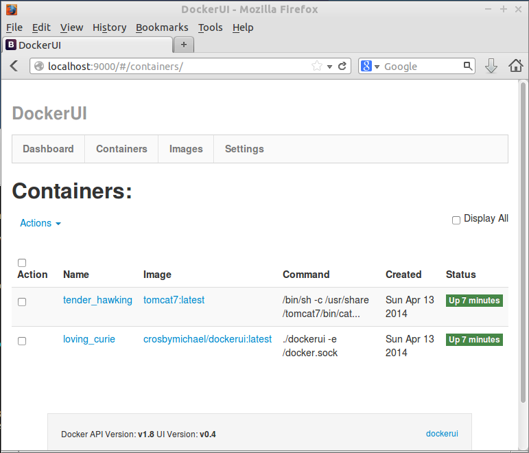Open the File menu
The width and height of the screenshot is (529, 453).
point(14,27)
